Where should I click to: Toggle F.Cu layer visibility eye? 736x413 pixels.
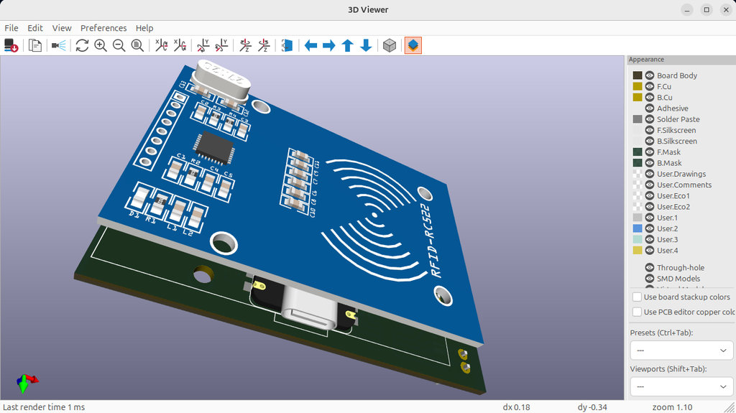point(650,86)
